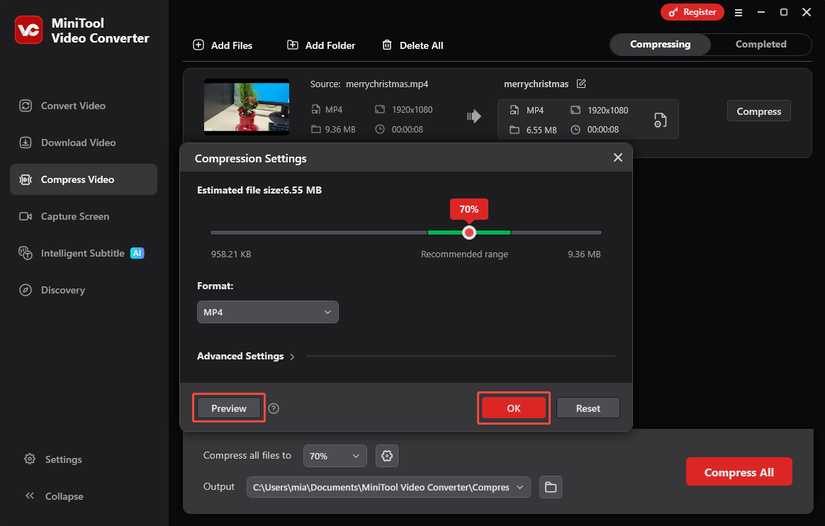Click the rename pencil next to merrychristmas

[580, 84]
